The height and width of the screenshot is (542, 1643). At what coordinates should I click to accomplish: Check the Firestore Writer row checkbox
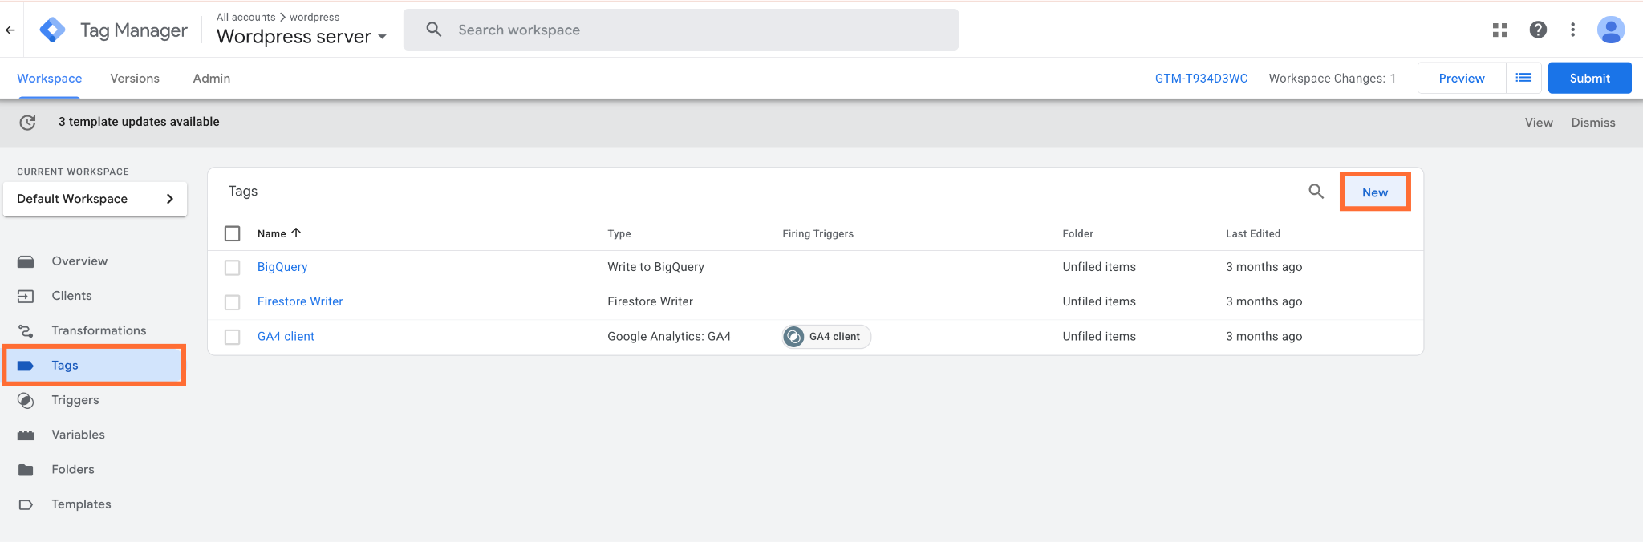click(x=233, y=302)
